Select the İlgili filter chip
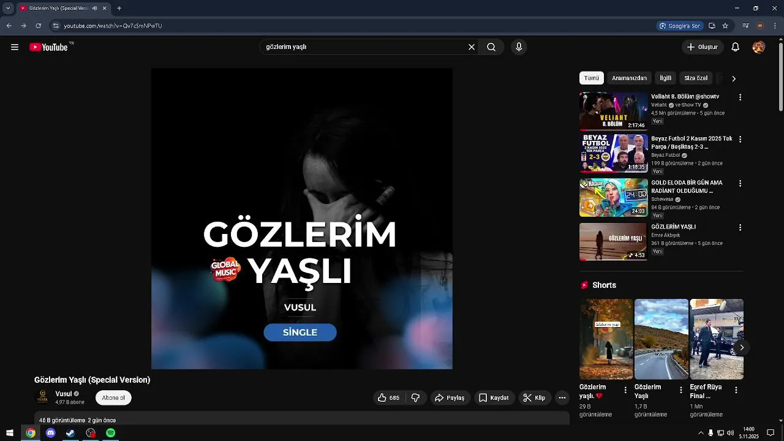Viewport: 784px width, 441px height. (666, 78)
